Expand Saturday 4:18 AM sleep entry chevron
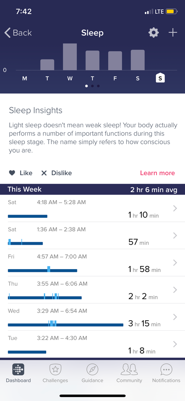This screenshot has height=401, width=185. tap(175, 209)
